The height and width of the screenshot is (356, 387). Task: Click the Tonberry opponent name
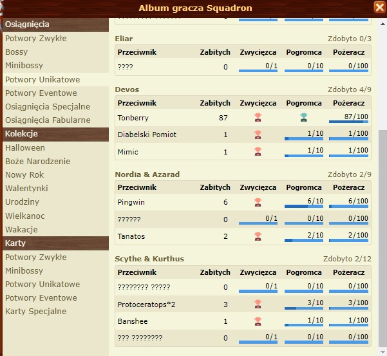click(x=133, y=118)
